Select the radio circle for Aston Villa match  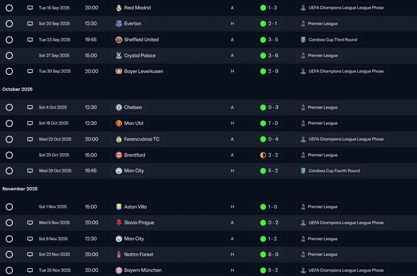point(9,207)
